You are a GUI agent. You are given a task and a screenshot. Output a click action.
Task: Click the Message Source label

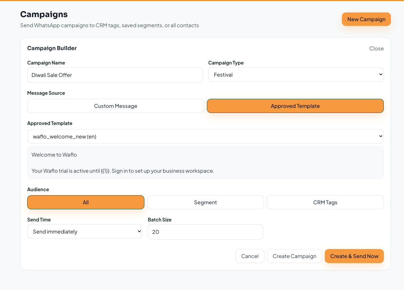[x=46, y=93]
